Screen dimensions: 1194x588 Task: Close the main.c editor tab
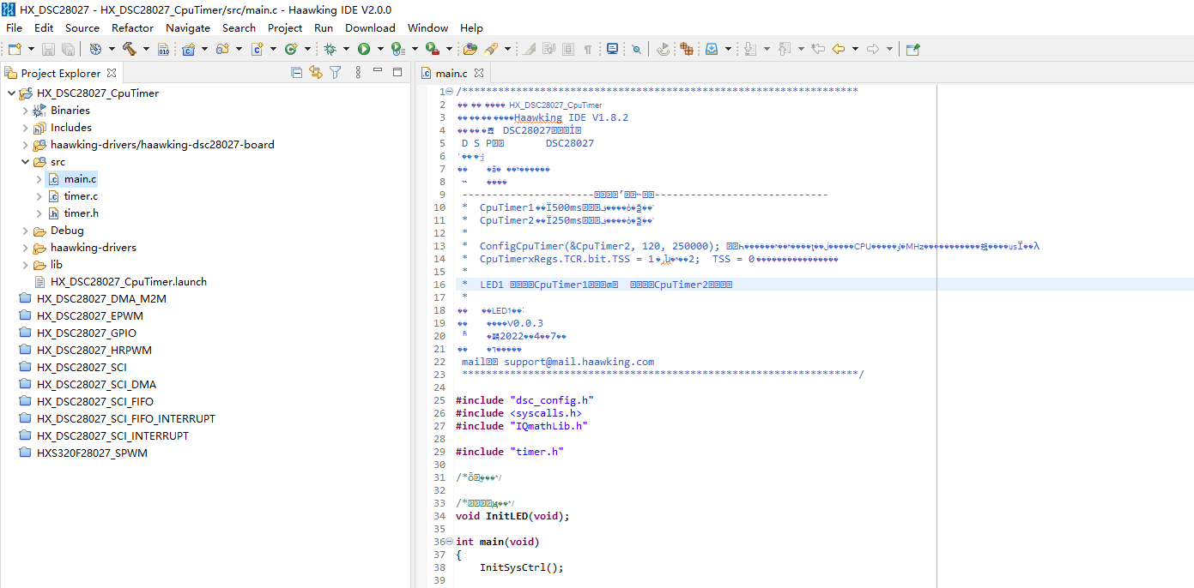[x=480, y=73]
